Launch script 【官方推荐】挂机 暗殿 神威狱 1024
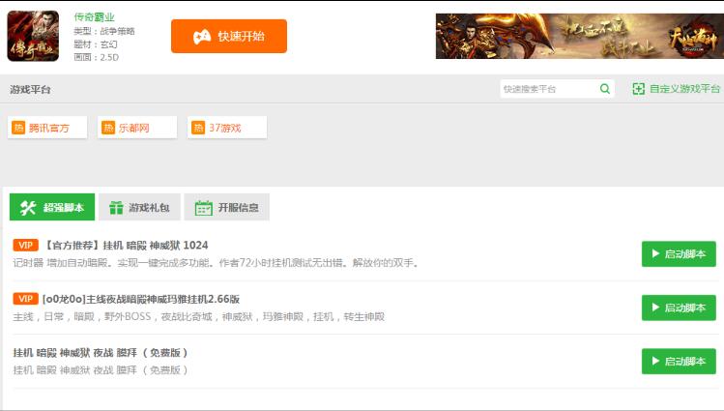 tap(679, 254)
